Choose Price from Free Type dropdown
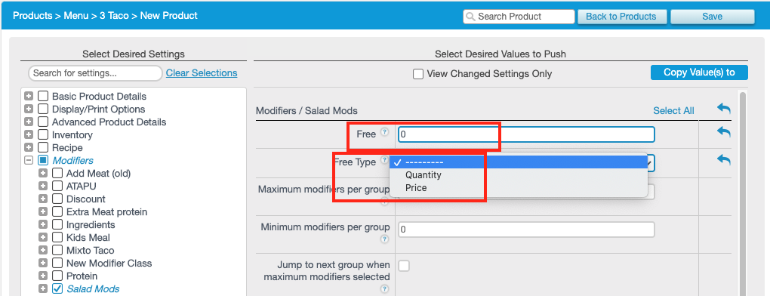This screenshot has width=770, height=296. [519, 188]
